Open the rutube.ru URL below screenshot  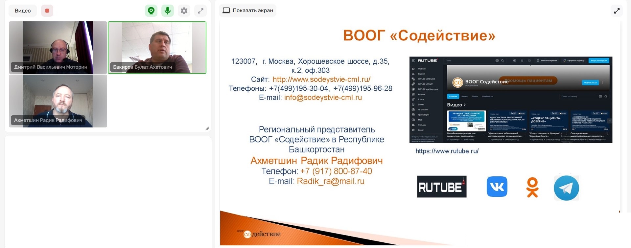coord(447,151)
